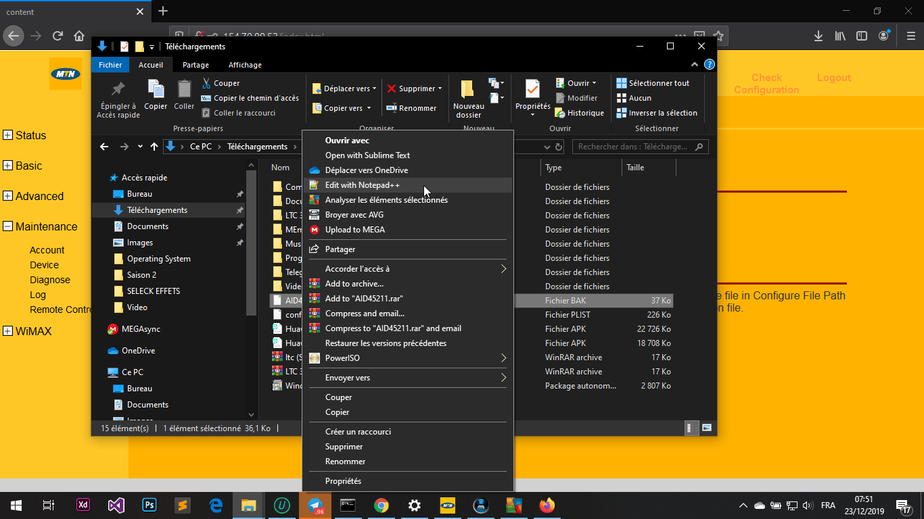Open Google Chrome from the taskbar
The height and width of the screenshot is (519, 924).
(x=381, y=505)
